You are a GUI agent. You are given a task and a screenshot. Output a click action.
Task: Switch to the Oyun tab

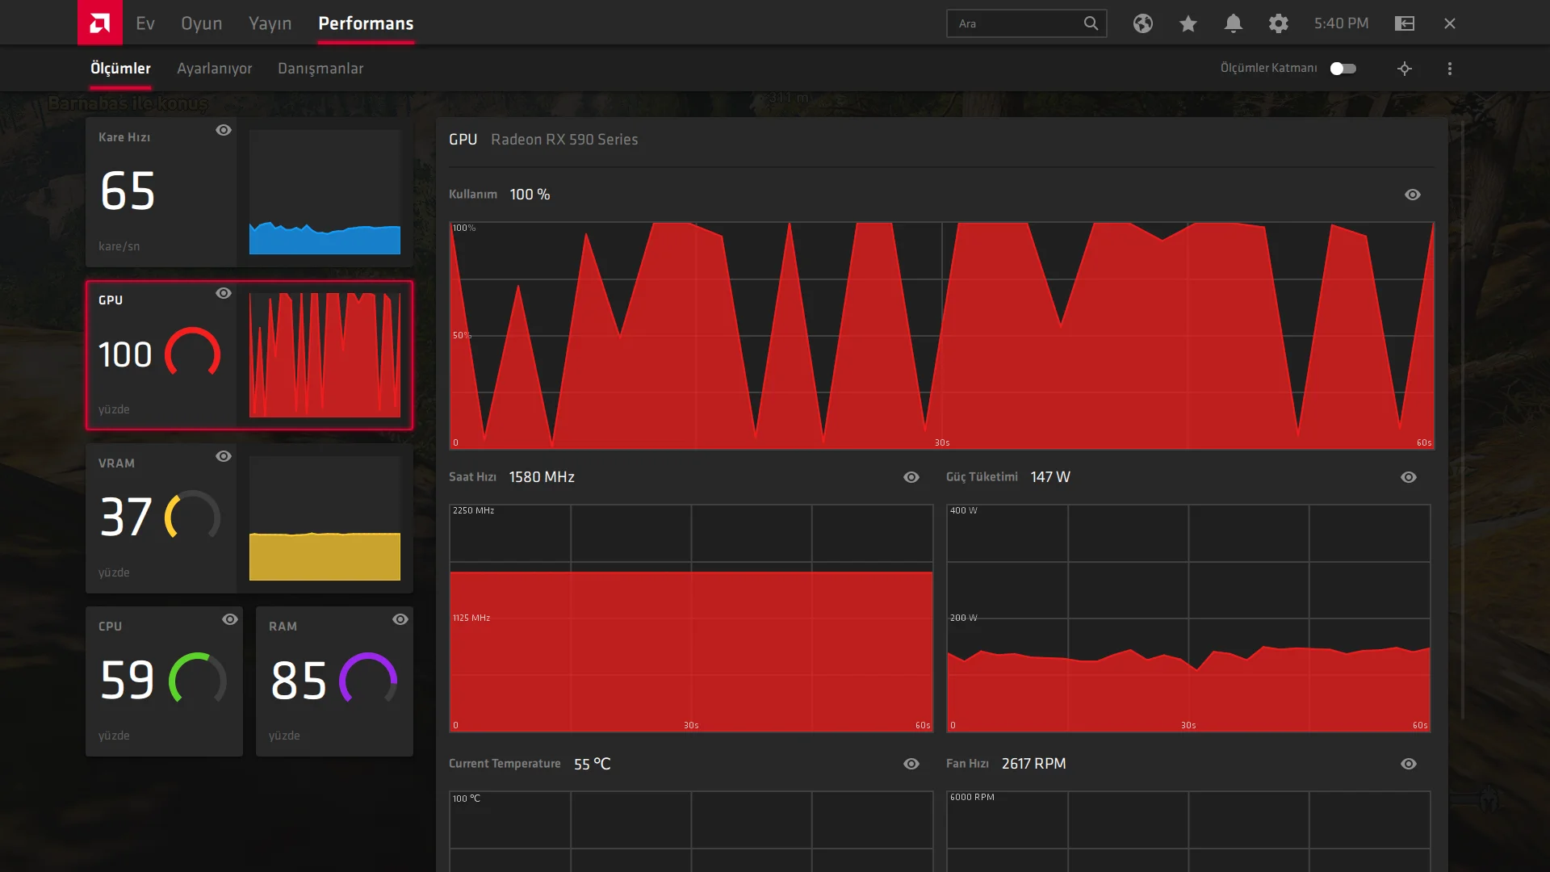pos(201,23)
